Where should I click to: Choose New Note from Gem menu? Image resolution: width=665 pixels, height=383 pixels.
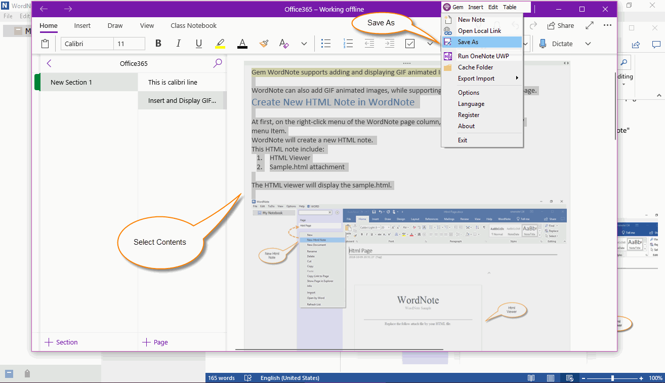point(482,20)
